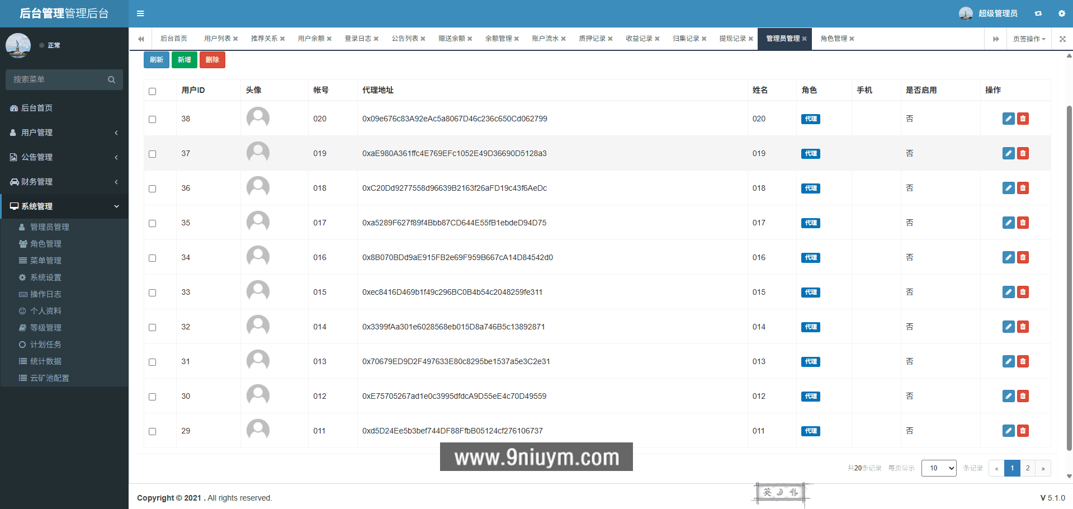Viewport: 1073px width, 509px height.
Task: Click the refresh/clear cache icon near 超级管理员
Action: (1038, 13)
